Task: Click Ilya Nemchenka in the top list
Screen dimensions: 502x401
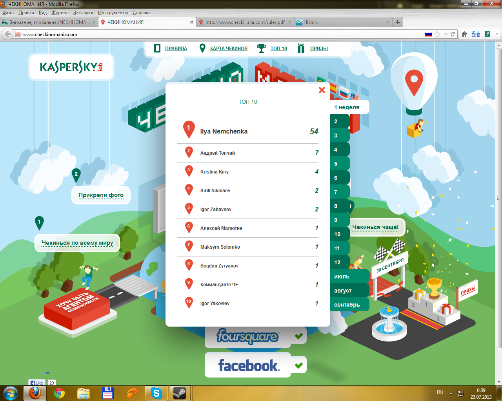Action: click(x=224, y=132)
